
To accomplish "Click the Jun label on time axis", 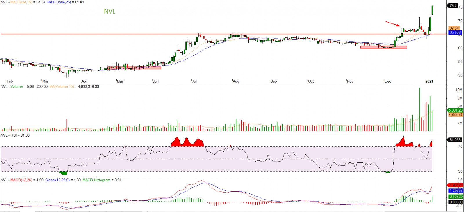I will point(156,81).
